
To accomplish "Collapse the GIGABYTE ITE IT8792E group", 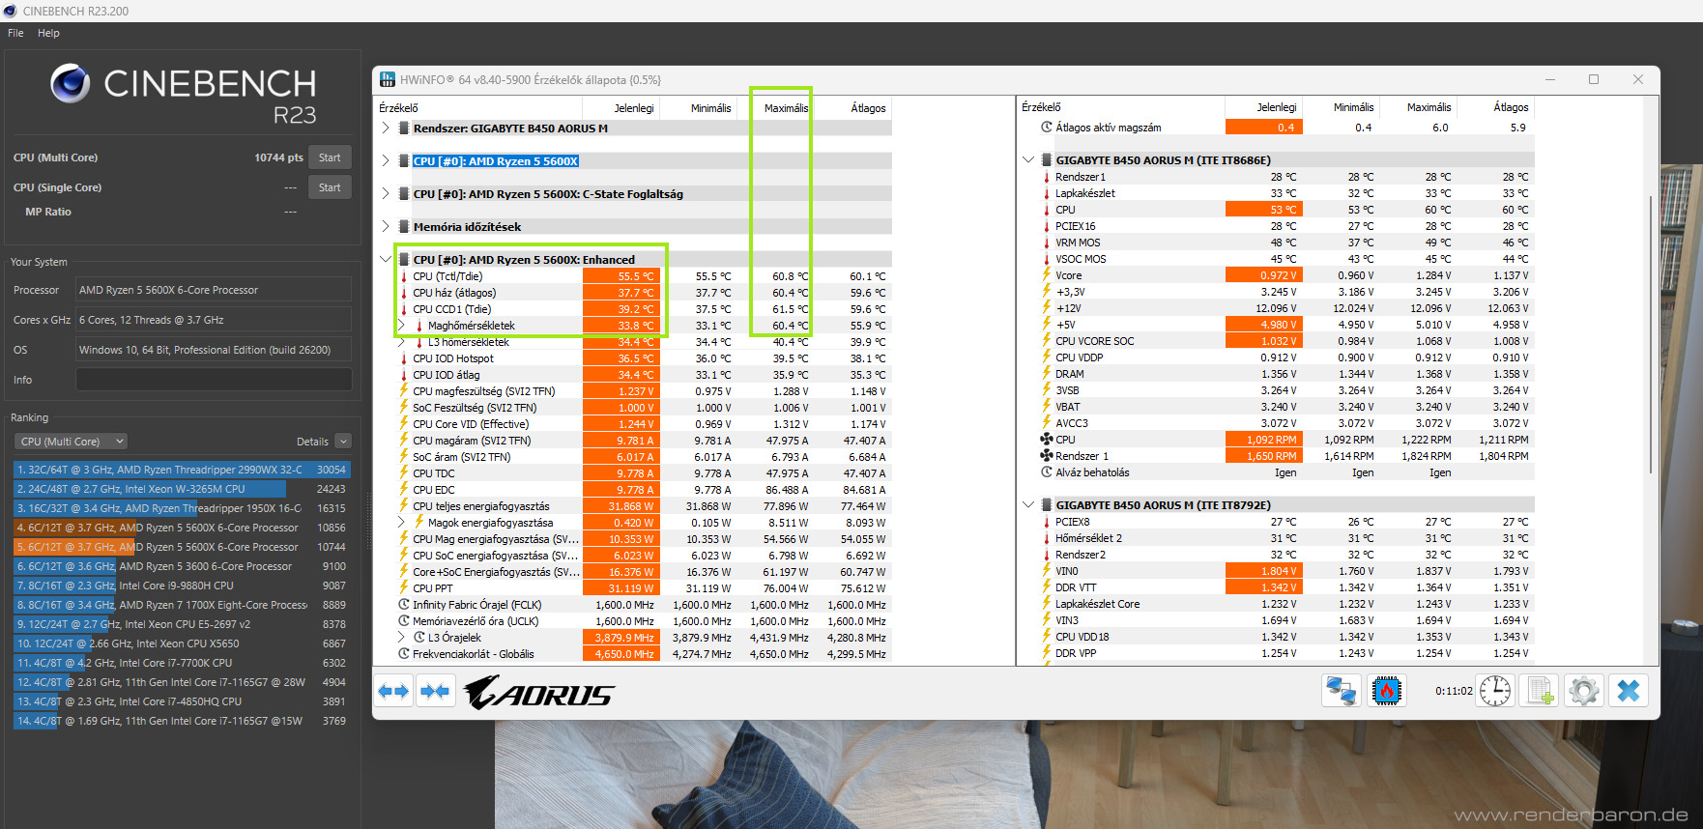I will (1028, 505).
